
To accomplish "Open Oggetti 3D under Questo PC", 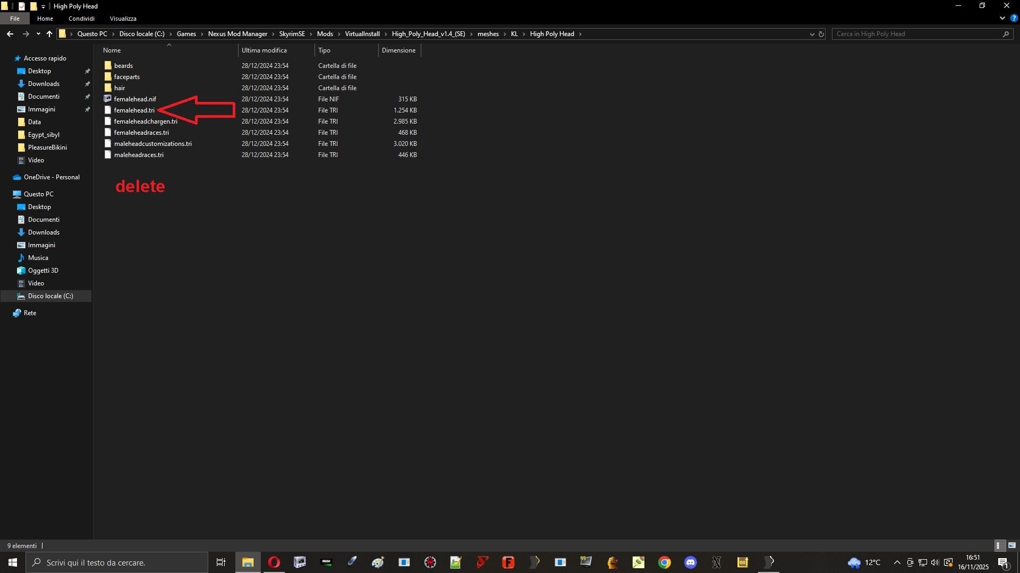I will point(43,271).
